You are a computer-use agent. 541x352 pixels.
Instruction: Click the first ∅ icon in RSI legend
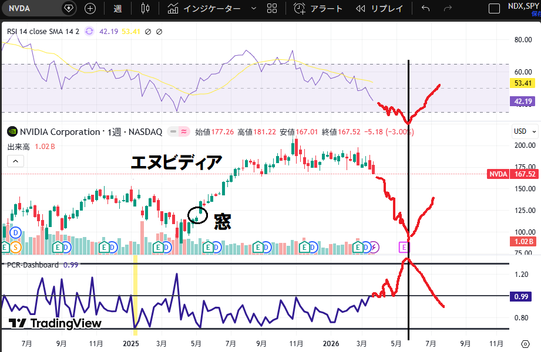click(x=148, y=32)
